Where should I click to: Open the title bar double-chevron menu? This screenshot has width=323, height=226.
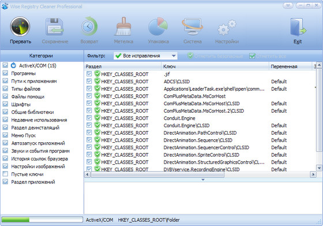pyautogui.click(x=288, y=5)
